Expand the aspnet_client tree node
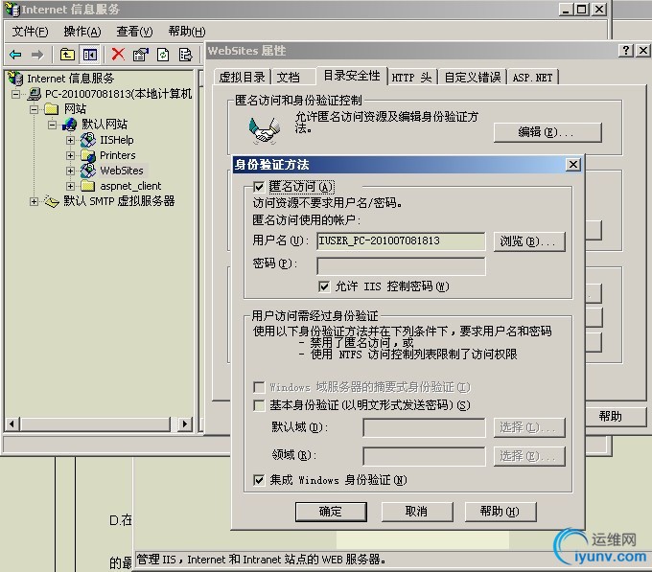This screenshot has width=652, height=572. click(70, 186)
